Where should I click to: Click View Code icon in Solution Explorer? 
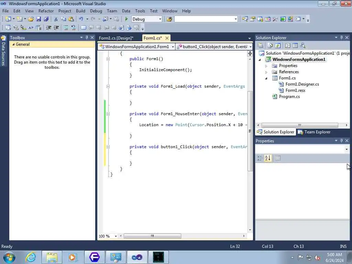pos(288,46)
